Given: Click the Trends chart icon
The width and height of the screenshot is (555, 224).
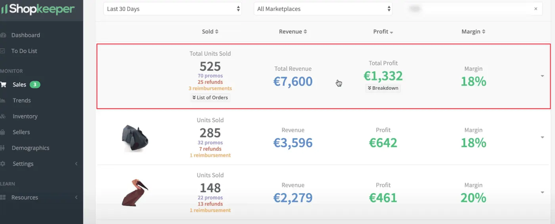Looking at the screenshot, I should click(x=3, y=101).
